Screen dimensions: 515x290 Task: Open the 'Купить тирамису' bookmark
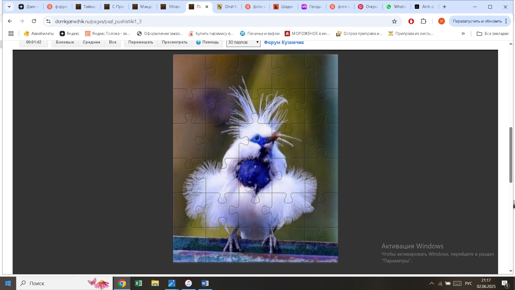click(x=211, y=34)
